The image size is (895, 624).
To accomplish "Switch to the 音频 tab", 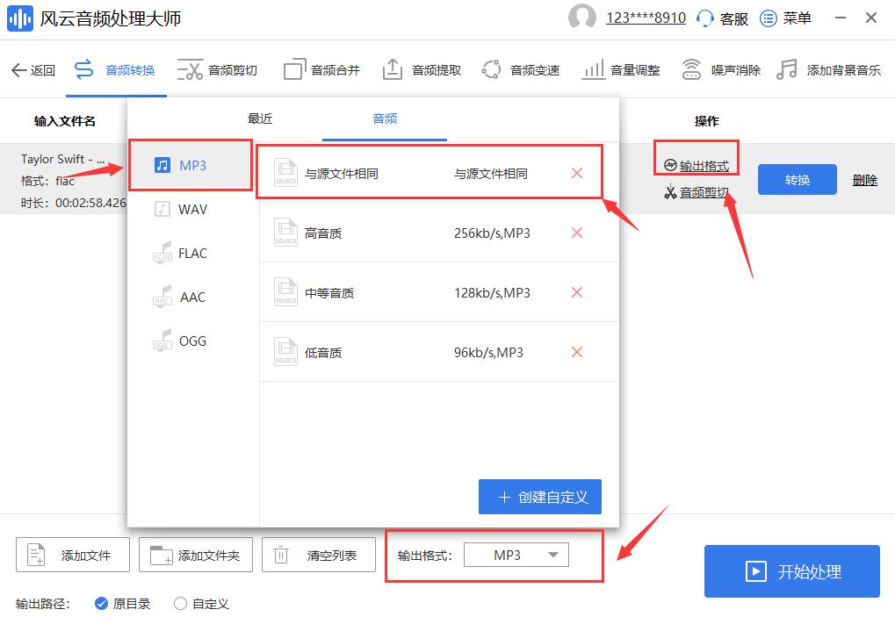I will [384, 118].
